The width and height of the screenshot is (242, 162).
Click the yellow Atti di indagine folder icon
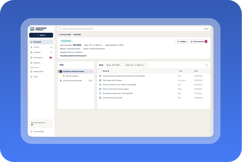coord(64,76)
